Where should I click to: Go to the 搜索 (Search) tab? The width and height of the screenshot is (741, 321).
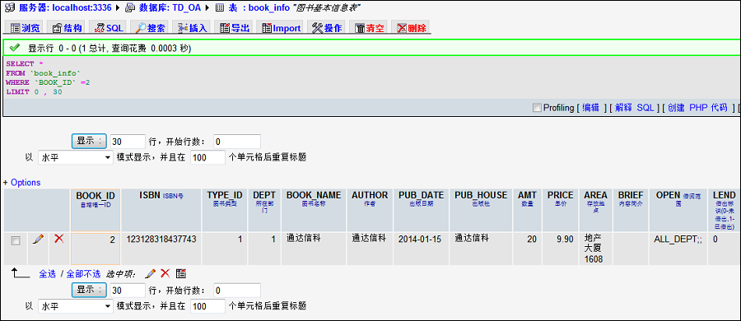pyautogui.click(x=151, y=28)
